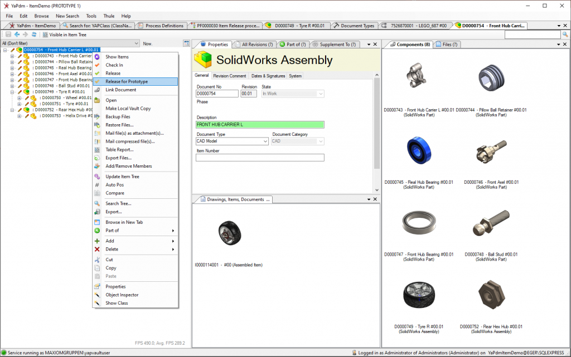
Task: Click the Search Tree magnifier icon
Action: click(x=97, y=204)
